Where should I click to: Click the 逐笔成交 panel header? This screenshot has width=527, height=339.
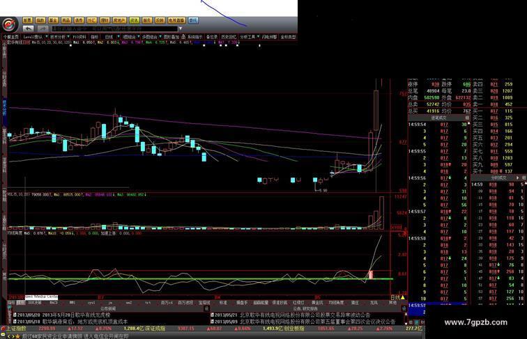click(438, 118)
